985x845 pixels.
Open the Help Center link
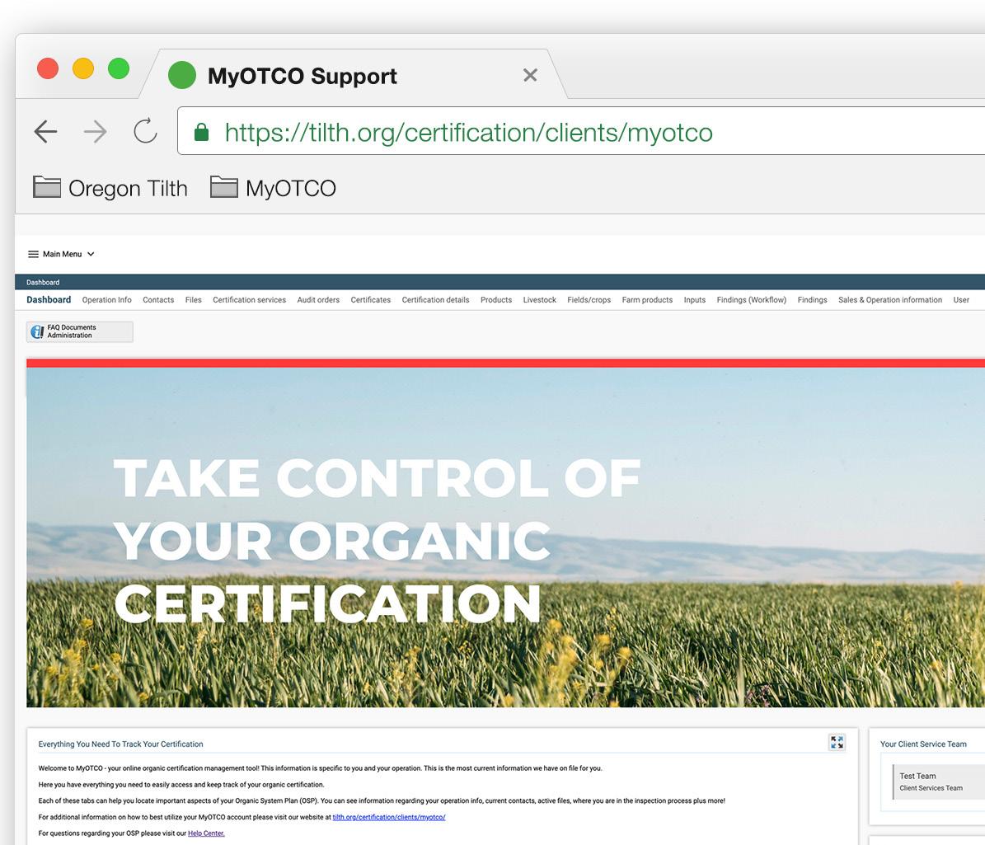(206, 833)
